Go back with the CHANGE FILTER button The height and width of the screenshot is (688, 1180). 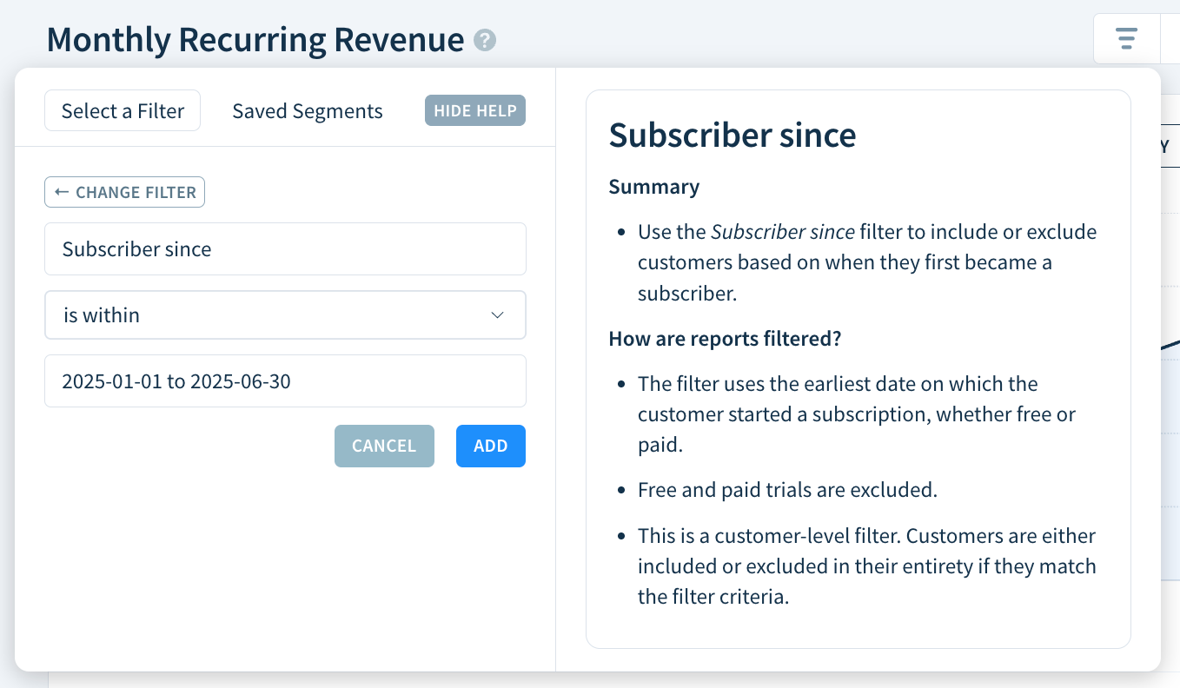124,191
